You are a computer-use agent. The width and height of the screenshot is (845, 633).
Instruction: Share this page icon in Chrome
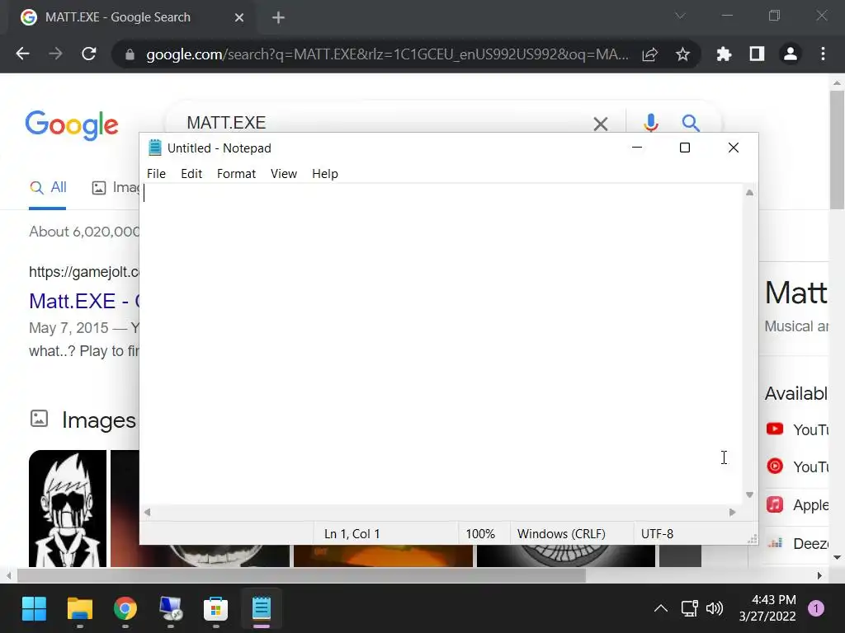[650, 54]
